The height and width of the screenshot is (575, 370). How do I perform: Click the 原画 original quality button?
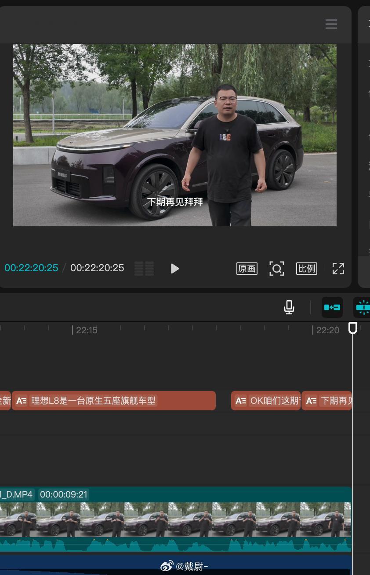click(247, 269)
